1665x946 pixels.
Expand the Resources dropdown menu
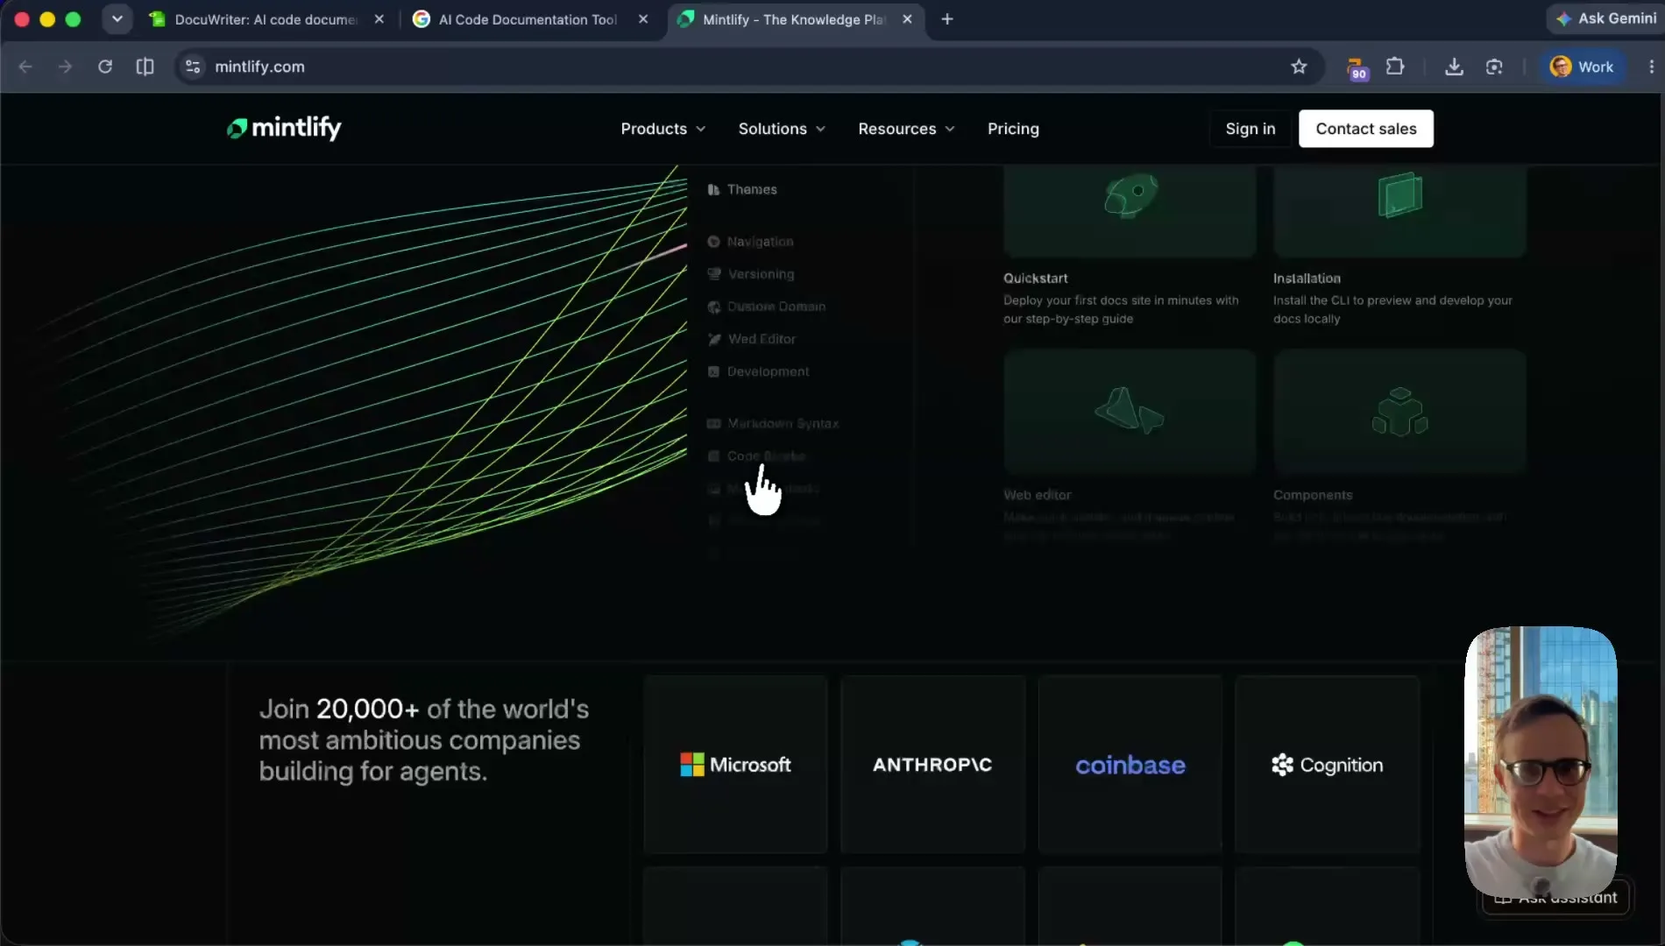(x=906, y=129)
